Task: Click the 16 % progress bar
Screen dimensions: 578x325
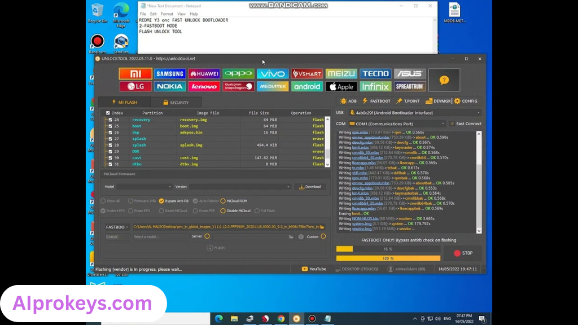Action: click(388, 249)
